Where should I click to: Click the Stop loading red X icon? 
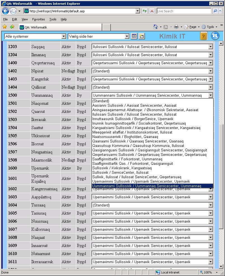click(x=152, y=11)
